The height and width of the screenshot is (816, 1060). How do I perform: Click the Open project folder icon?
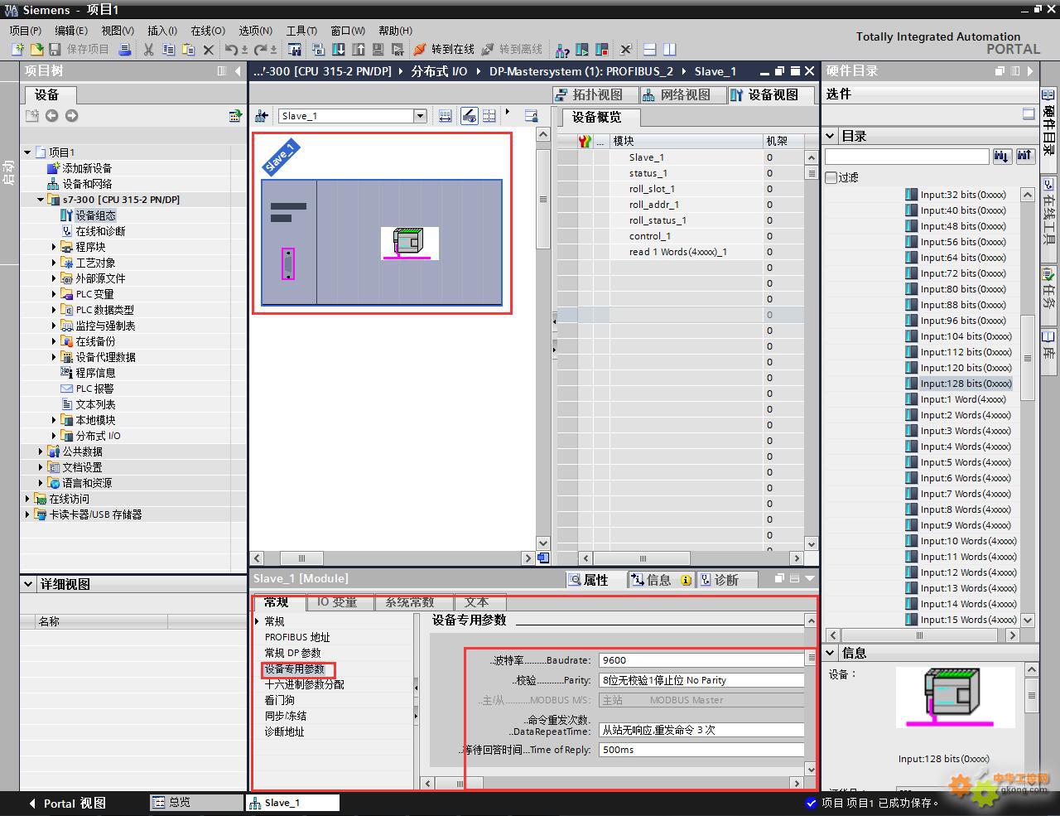click(36, 50)
